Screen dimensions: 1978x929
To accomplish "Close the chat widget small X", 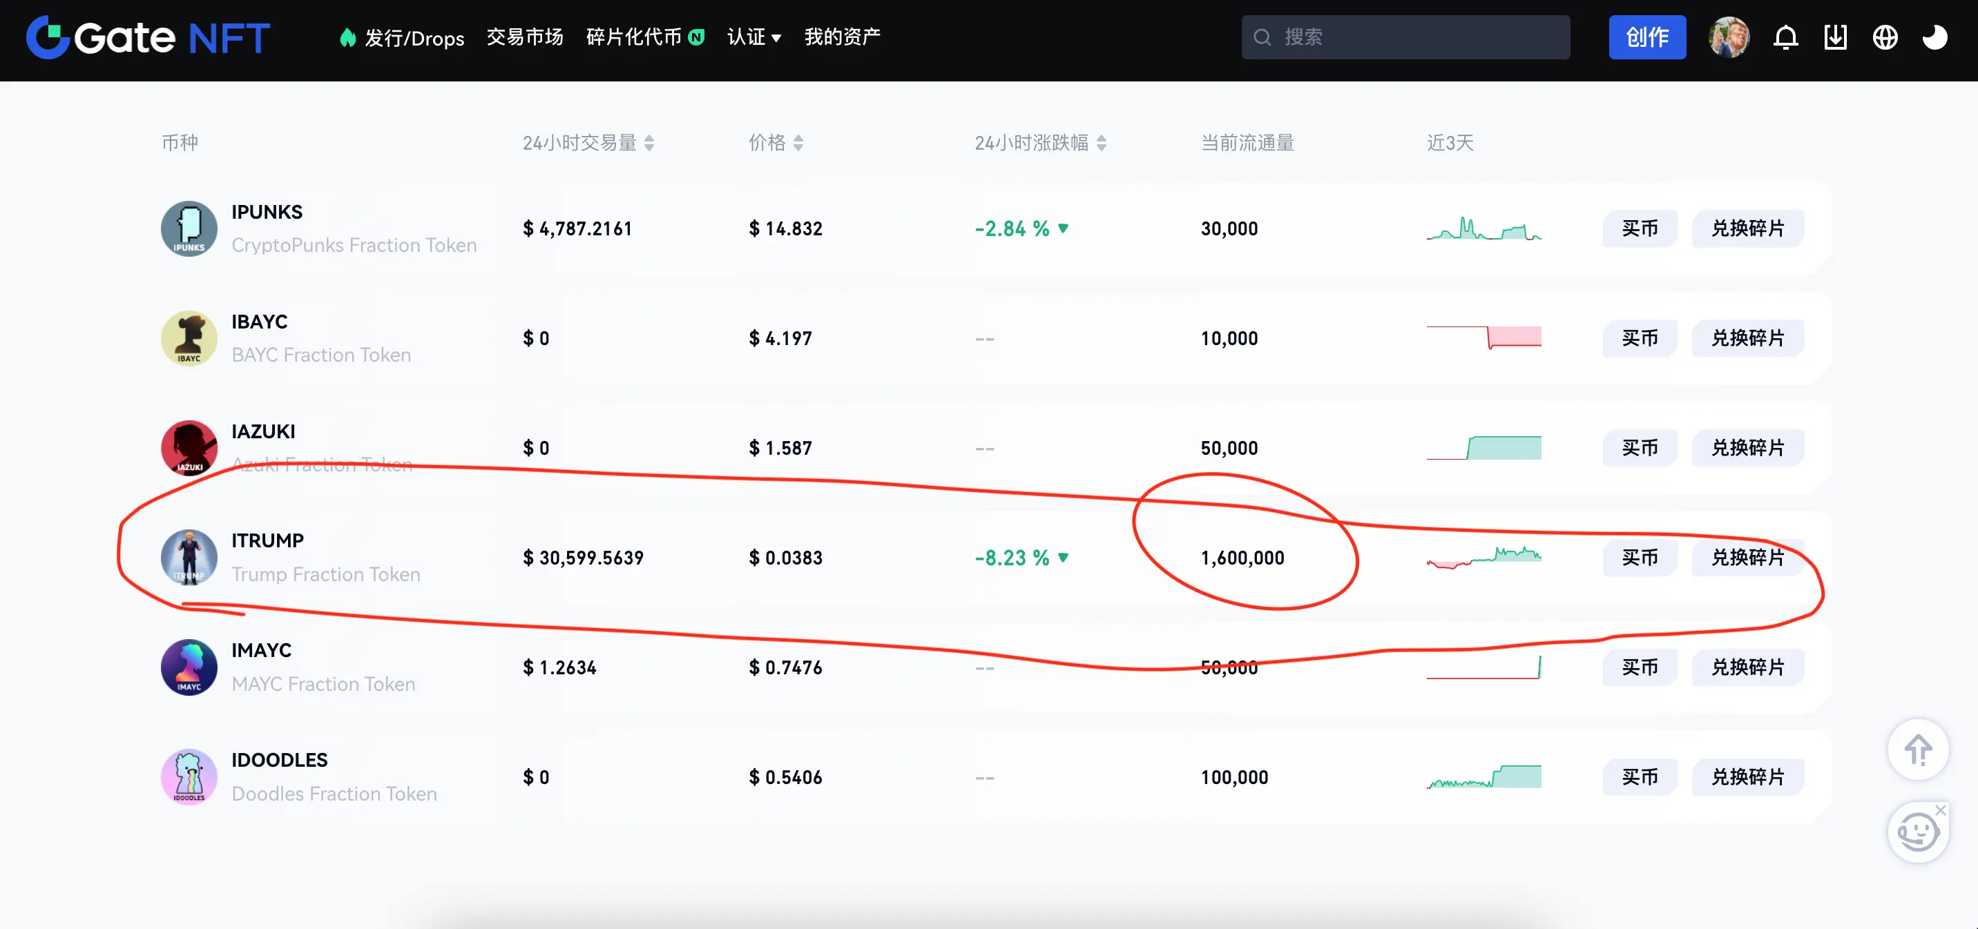I will 1941,810.
